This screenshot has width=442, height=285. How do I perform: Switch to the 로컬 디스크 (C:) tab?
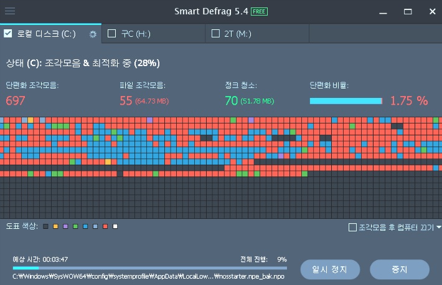(51, 34)
